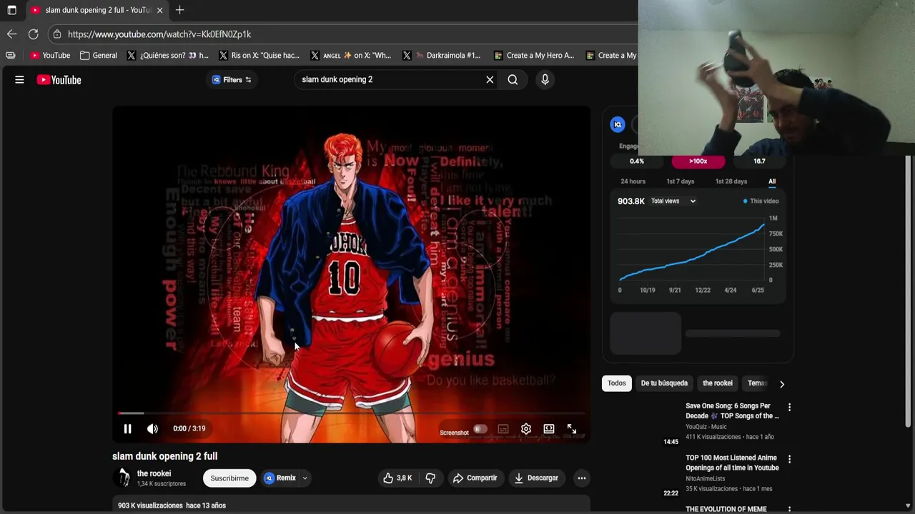Go to YouTube home via the logo
Viewport: 915px width, 514px height.
point(59,80)
